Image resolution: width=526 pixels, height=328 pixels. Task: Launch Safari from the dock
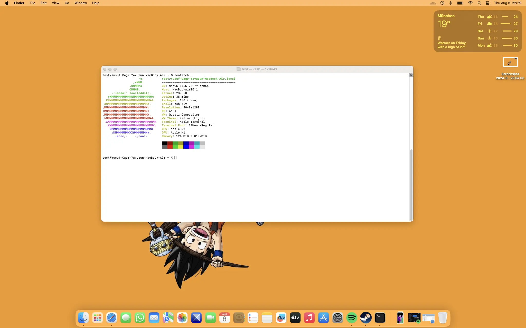(x=111, y=318)
